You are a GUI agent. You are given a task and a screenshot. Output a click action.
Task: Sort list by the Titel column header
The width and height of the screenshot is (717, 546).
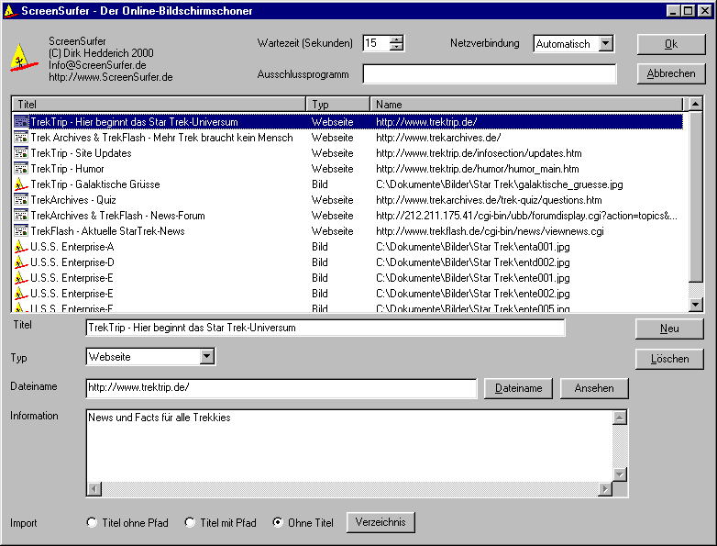click(159, 105)
